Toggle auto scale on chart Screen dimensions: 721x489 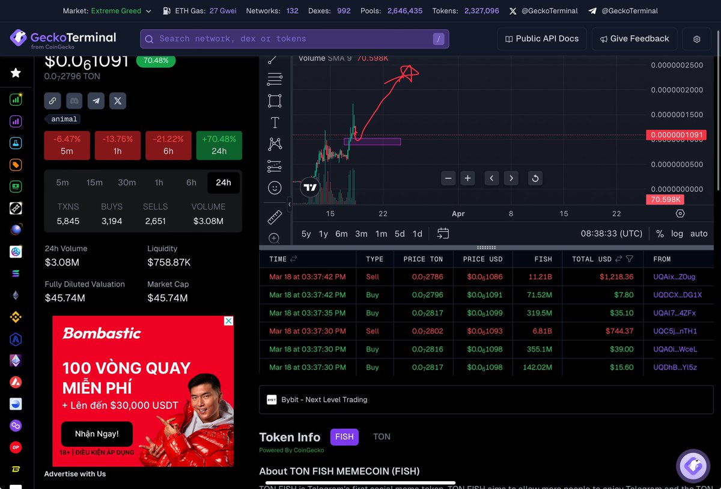coord(699,234)
